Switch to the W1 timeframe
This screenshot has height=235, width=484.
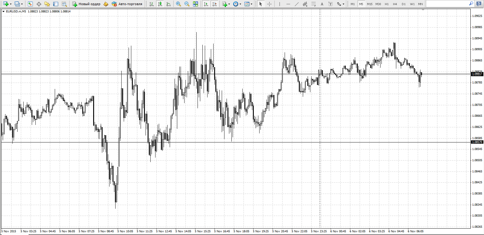[412, 4]
